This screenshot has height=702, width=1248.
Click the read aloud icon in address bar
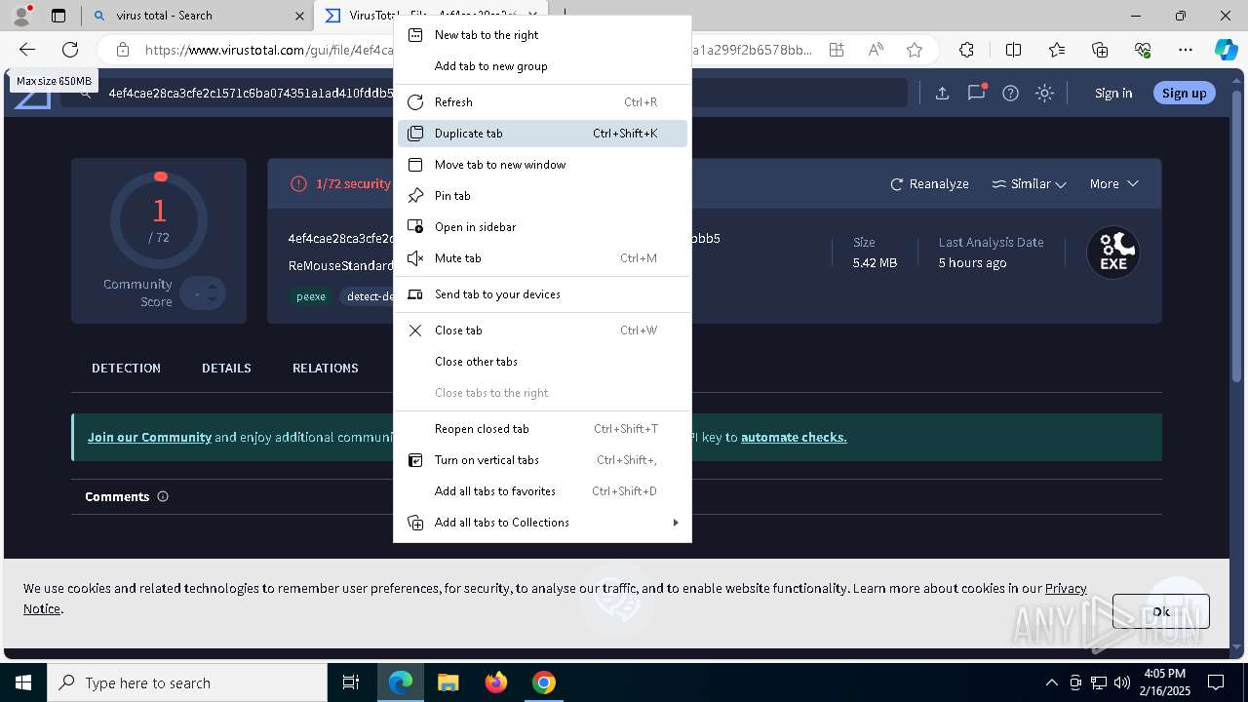(x=876, y=50)
